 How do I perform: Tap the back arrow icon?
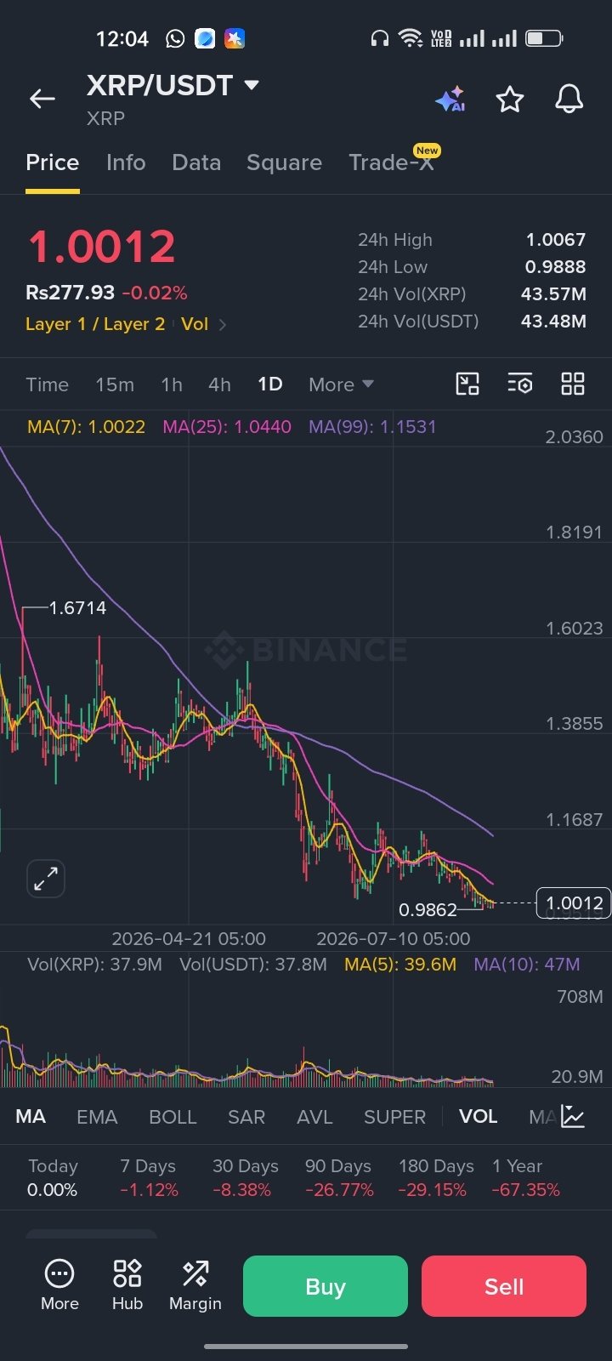pos(42,100)
